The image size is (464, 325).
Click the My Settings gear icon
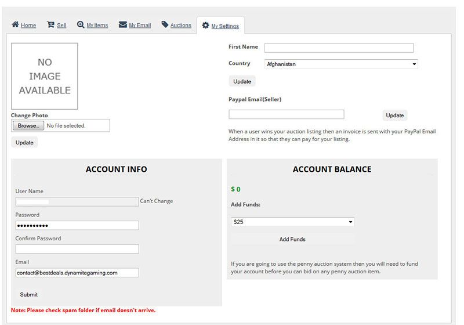click(205, 26)
